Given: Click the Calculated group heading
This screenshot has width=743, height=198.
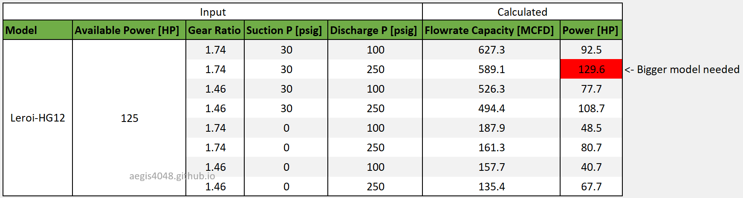Looking at the screenshot, I should click(522, 12).
